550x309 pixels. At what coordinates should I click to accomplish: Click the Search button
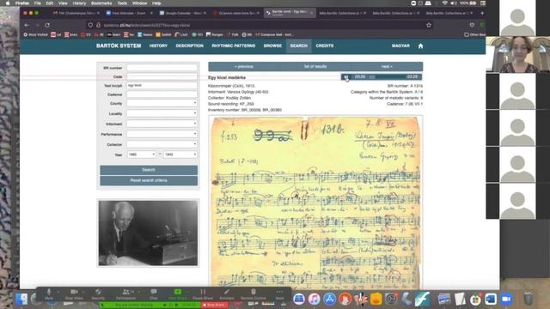pyautogui.click(x=149, y=170)
